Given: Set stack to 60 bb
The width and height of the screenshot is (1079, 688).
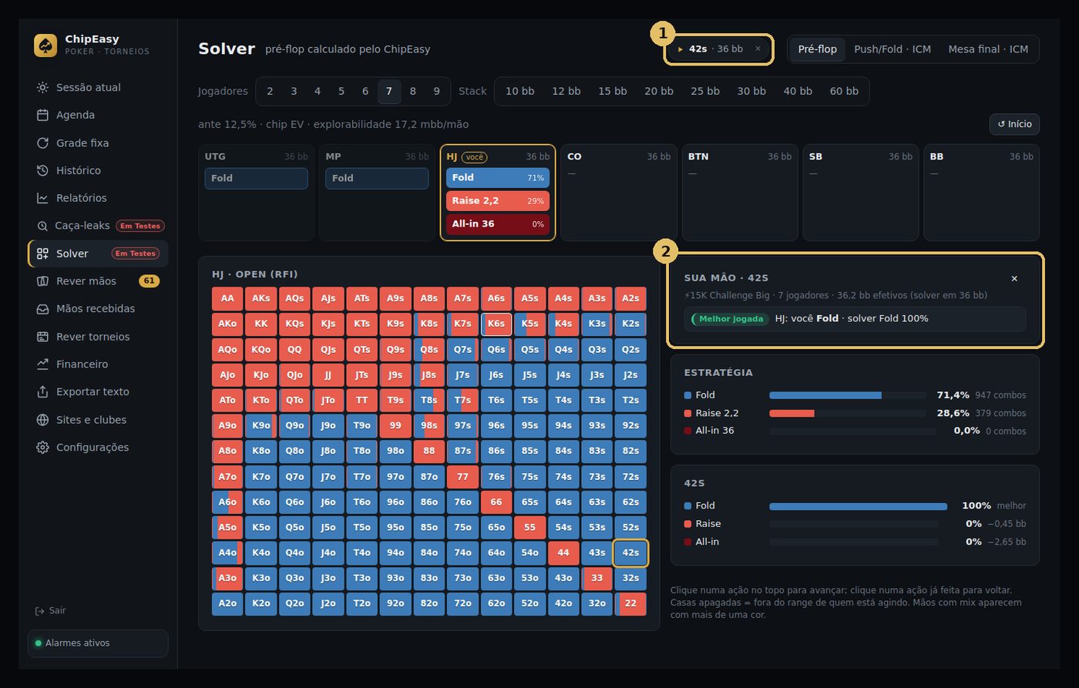Looking at the screenshot, I should coord(844,91).
